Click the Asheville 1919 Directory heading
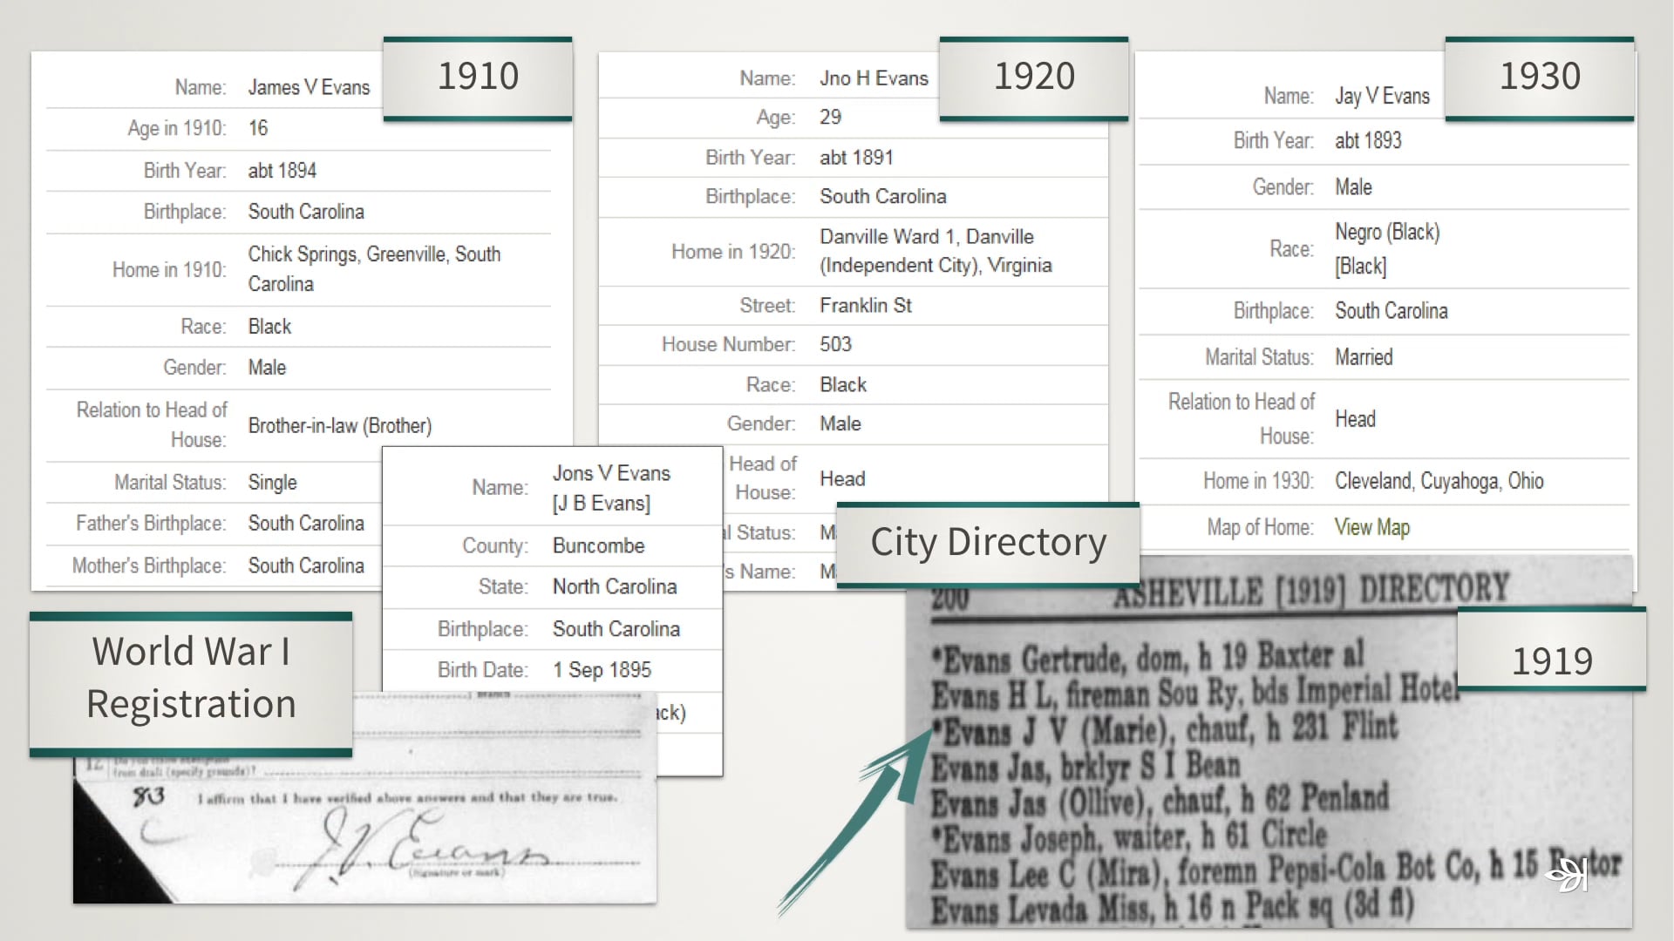1674x941 pixels. tap(1310, 591)
